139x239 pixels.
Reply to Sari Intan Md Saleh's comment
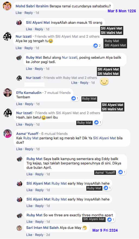[39, 235]
